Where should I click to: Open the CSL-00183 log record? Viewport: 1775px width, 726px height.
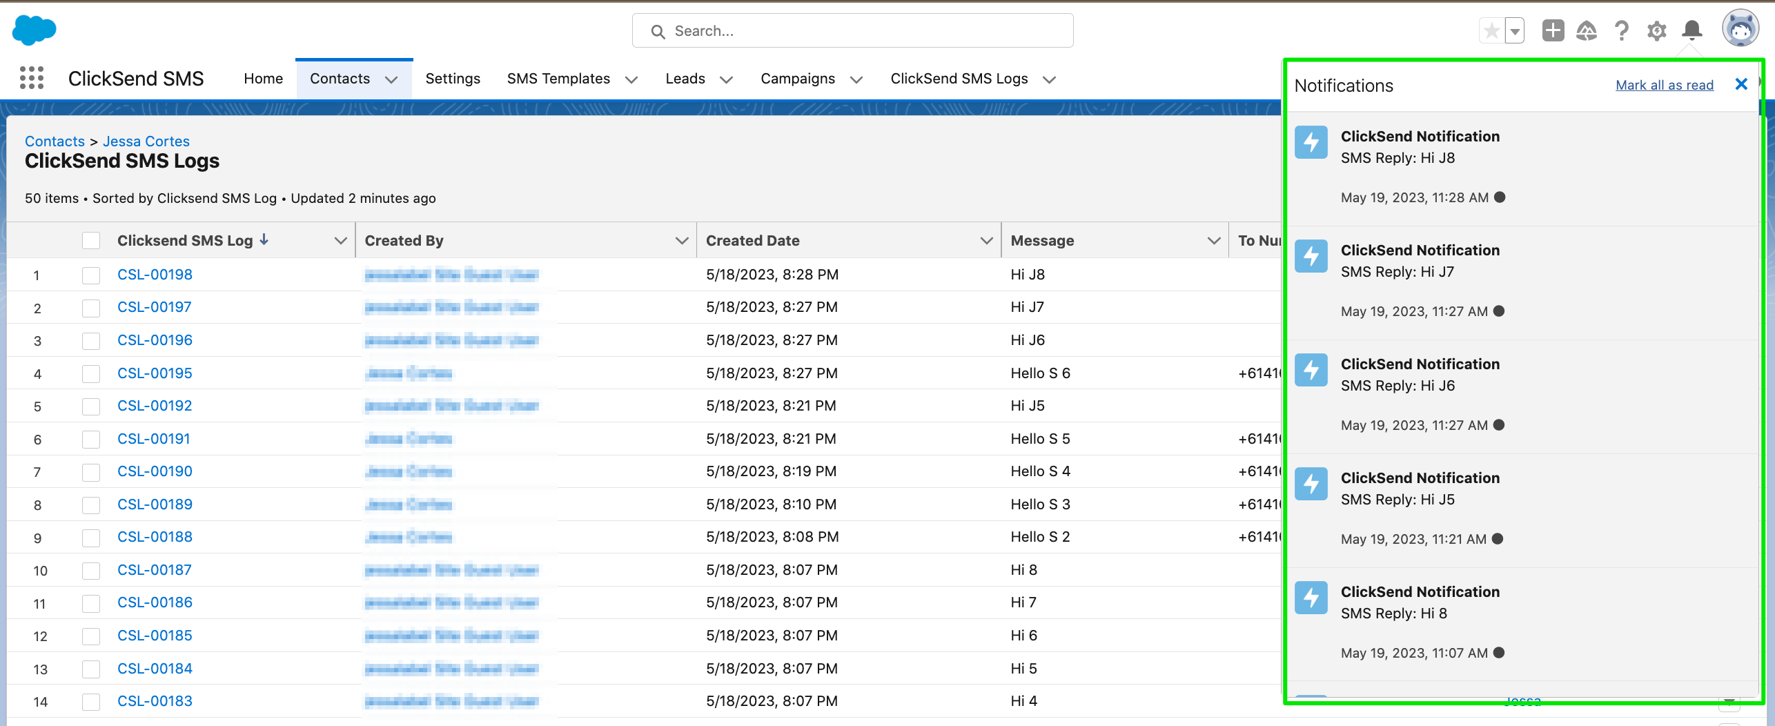tap(155, 700)
